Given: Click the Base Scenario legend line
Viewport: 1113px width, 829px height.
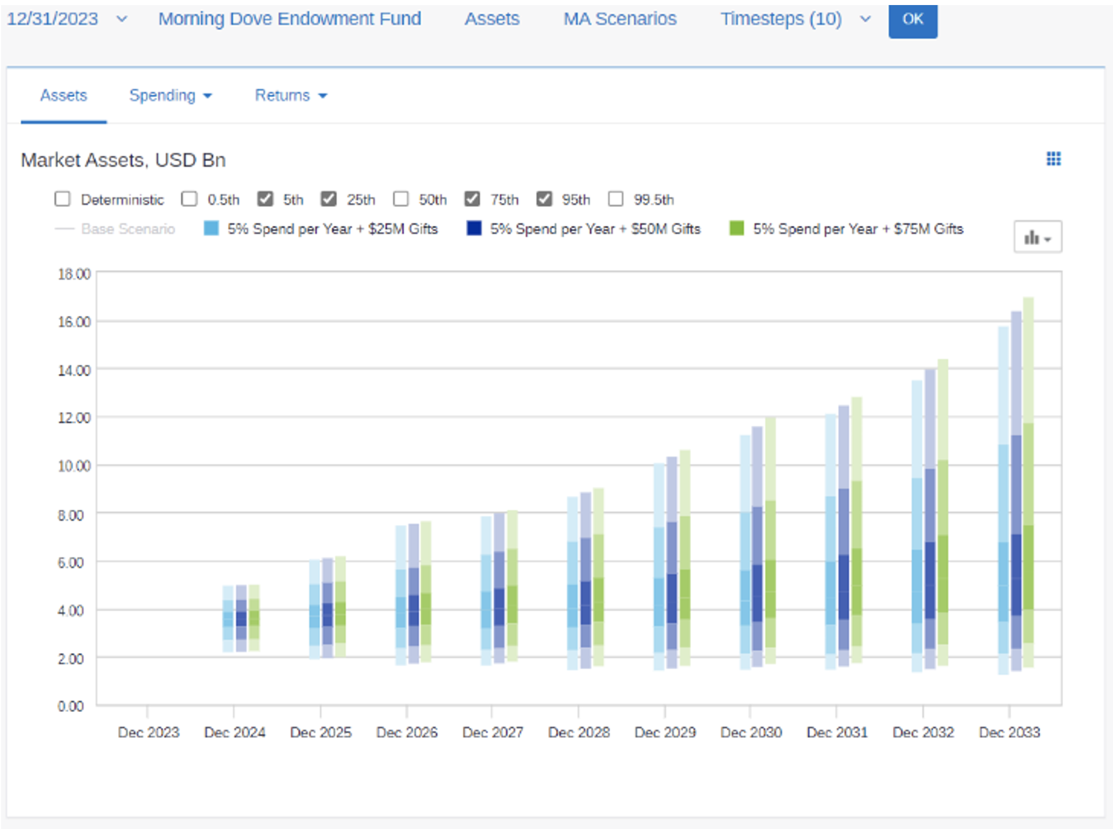Looking at the screenshot, I should (x=65, y=229).
